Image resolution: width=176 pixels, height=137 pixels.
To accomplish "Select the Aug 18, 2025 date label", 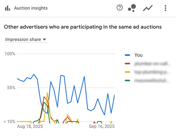I will click(x=30, y=126).
